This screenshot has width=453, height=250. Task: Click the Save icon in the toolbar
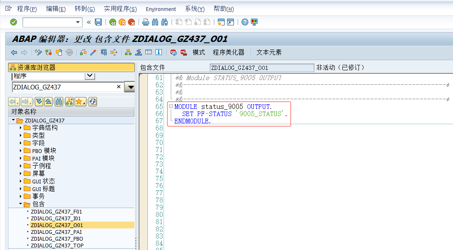[x=98, y=22]
